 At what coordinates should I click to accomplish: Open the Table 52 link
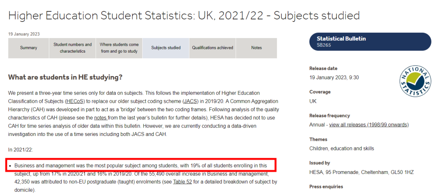(x=182, y=182)
